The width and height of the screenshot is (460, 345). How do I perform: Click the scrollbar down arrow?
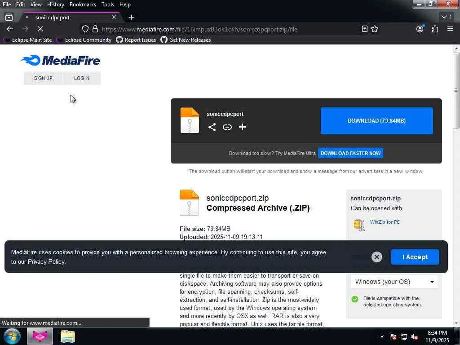(456, 323)
